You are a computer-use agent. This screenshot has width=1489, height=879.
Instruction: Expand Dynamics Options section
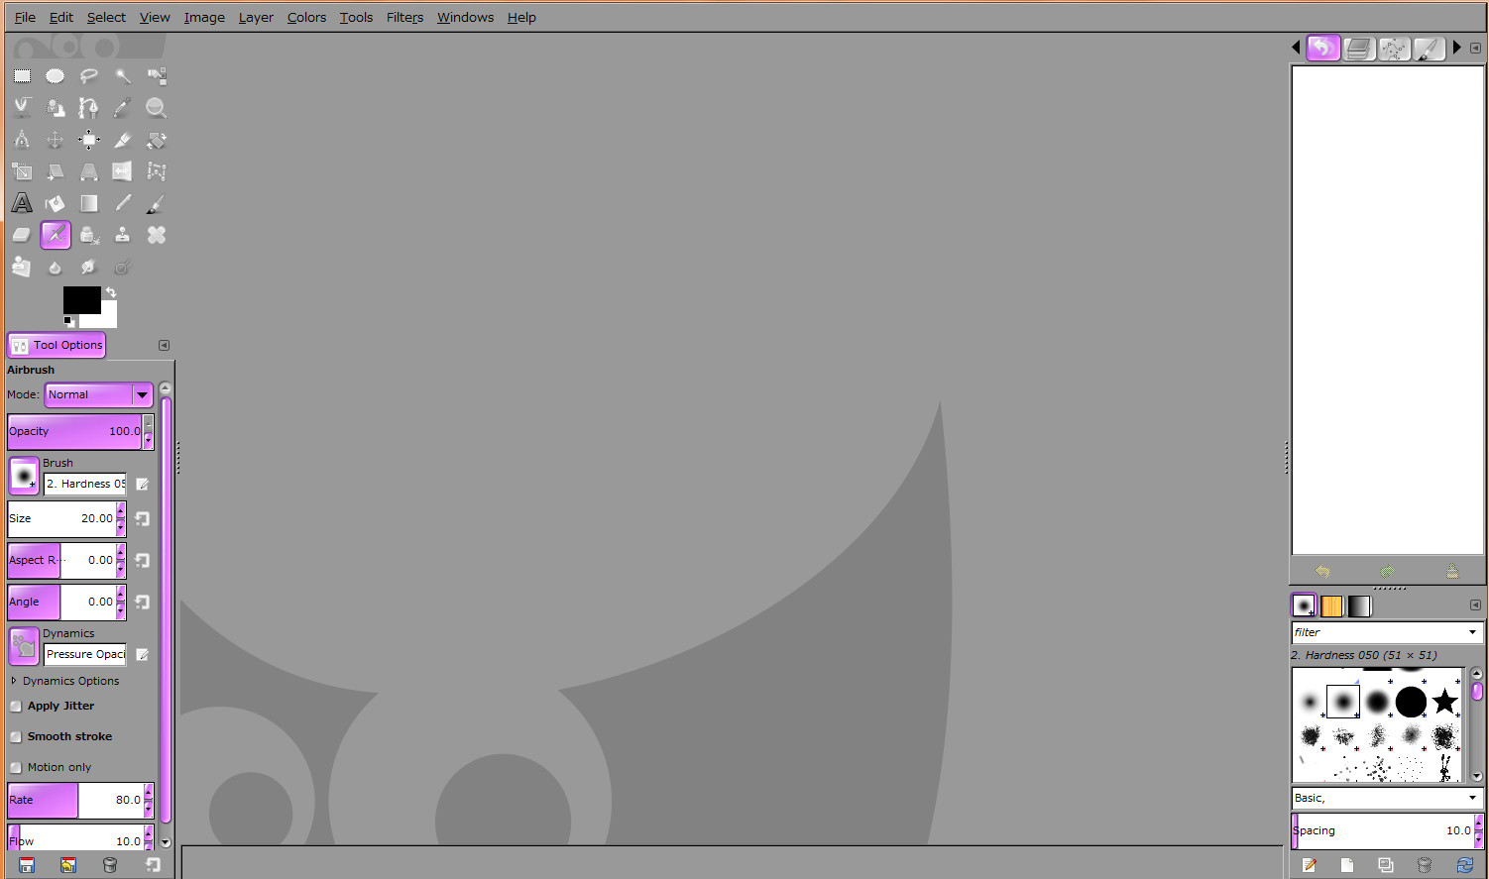[14, 681]
